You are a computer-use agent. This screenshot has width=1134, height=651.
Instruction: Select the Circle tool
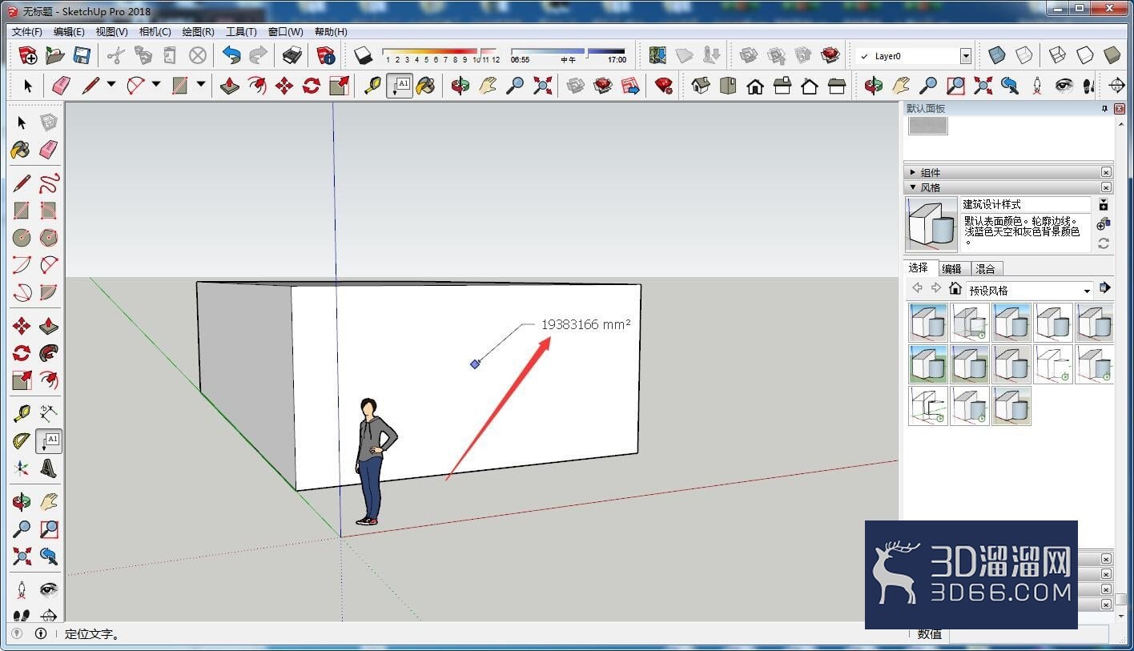point(22,238)
